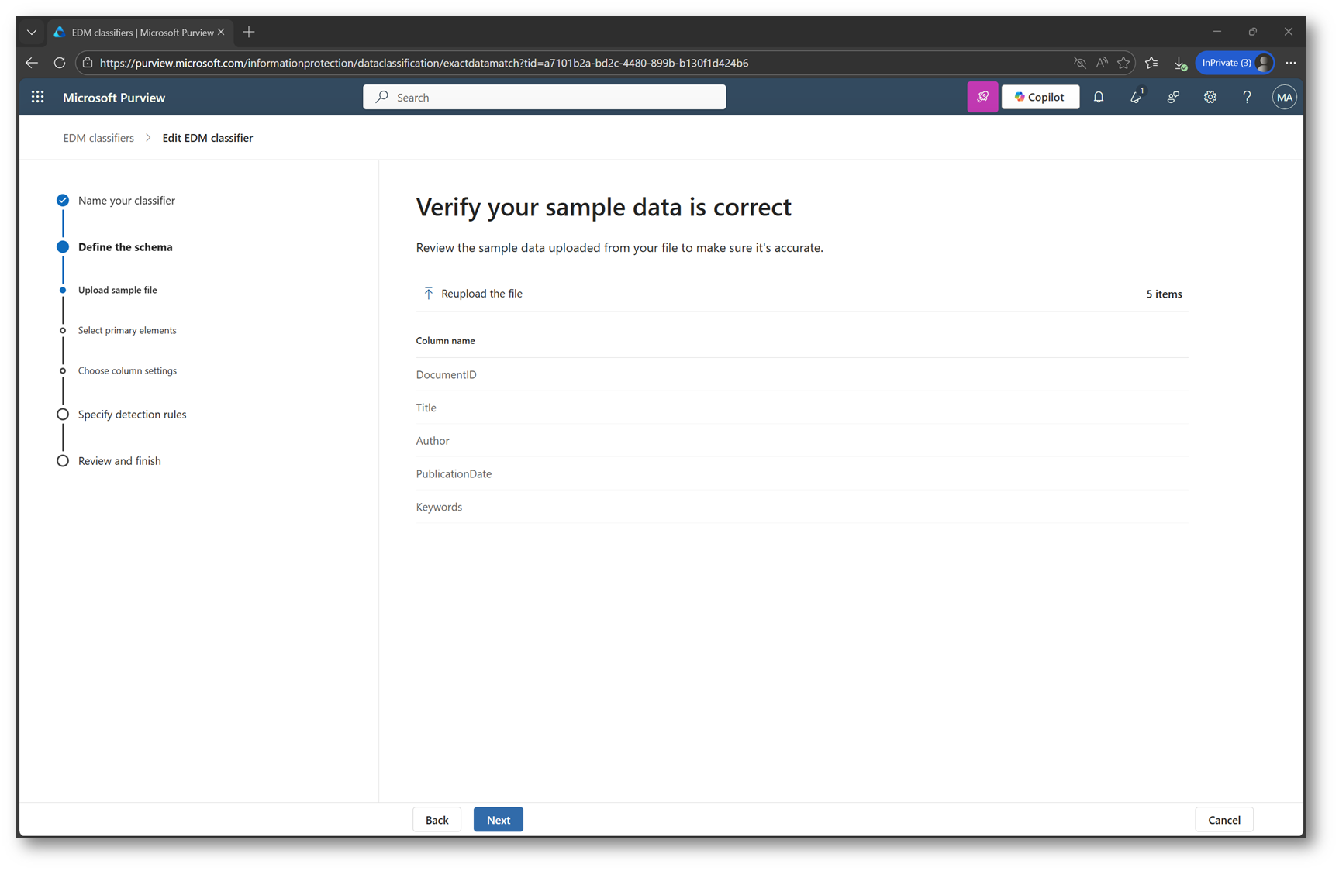Open the MA account avatar
The height and width of the screenshot is (871, 1339).
click(x=1284, y=97)
